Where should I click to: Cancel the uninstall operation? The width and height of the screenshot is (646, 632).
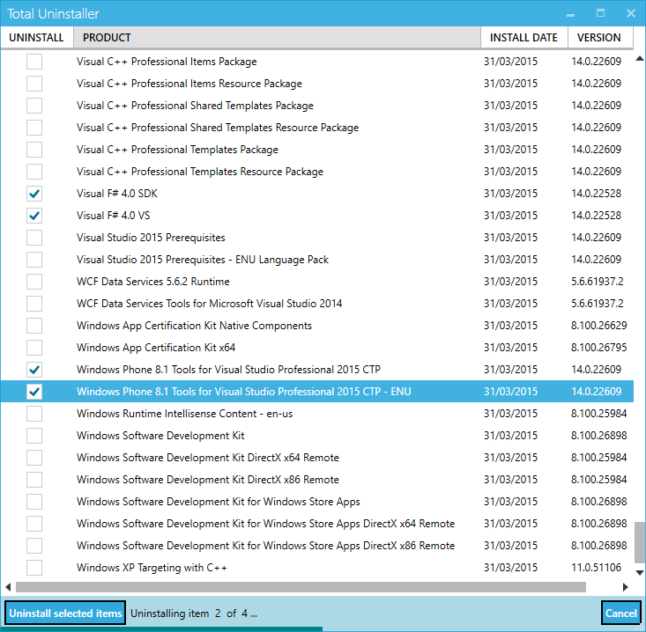tap(620, 613)
